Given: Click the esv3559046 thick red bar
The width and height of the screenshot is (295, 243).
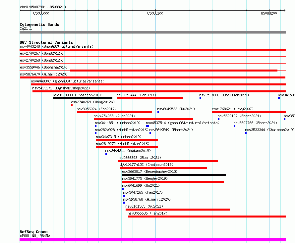Looking at the screenshot, I should tap(174, 71).
